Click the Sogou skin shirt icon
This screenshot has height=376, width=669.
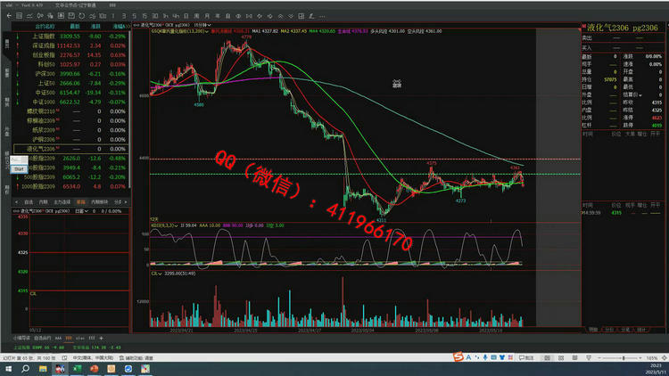click(x=502, y=357)
